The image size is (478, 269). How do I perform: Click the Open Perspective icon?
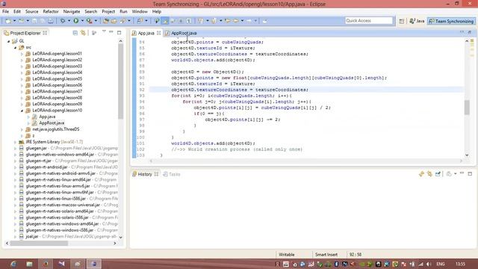coord(402,21)
